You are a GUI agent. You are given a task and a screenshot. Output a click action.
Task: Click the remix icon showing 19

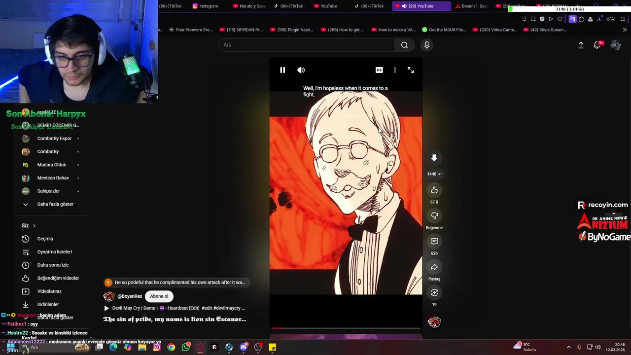pyautogui.click(x=434, y=292)
